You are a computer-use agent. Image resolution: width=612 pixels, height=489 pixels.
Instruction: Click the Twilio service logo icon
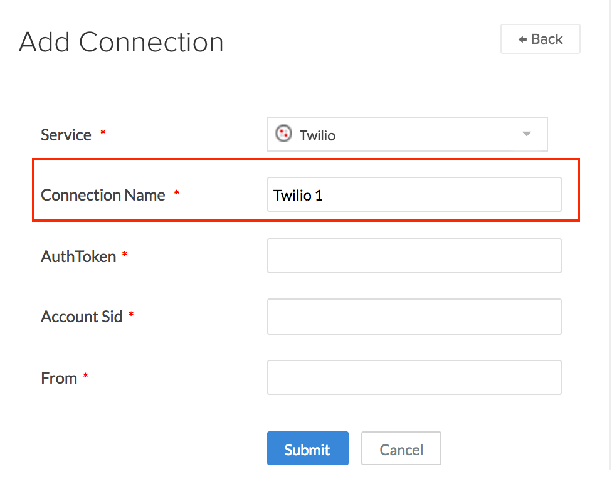[x=283, y=134]
